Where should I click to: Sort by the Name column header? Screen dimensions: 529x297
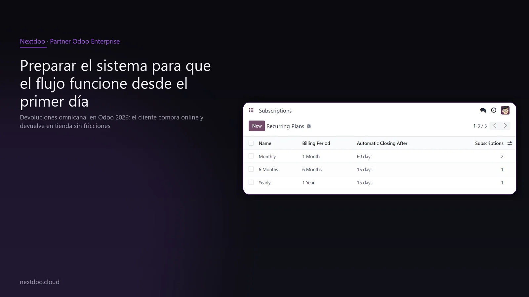pyautogui.click(x=265, y=143)
